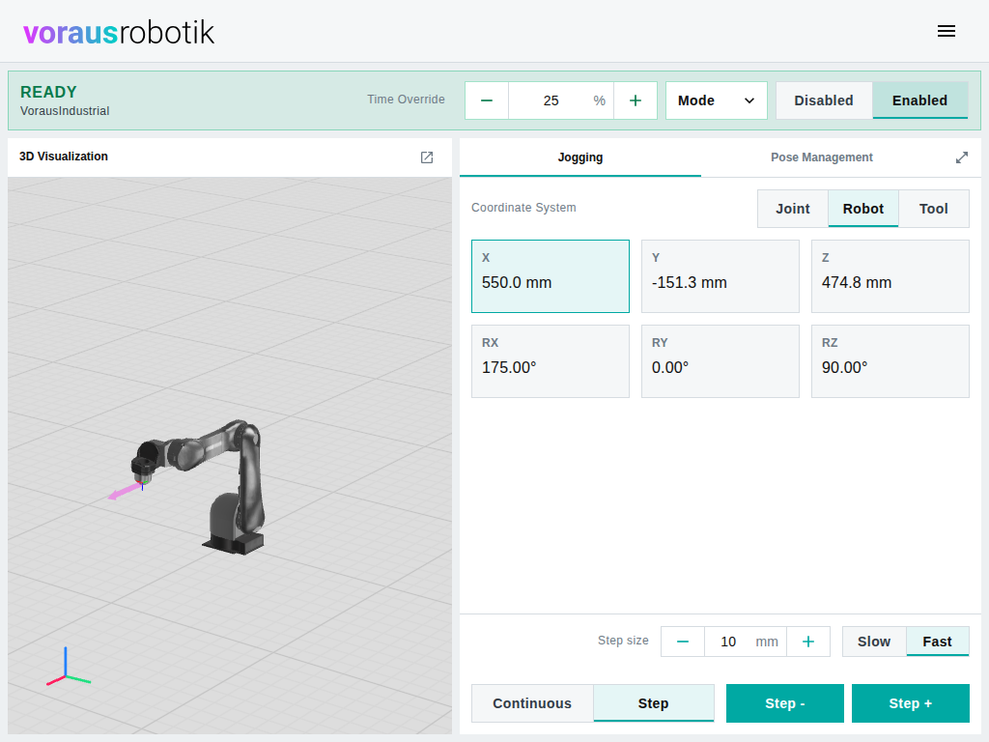The width and height of the screenshot is (989, 742).
Task: Select the RX rotation card
Action: point(551,361)
